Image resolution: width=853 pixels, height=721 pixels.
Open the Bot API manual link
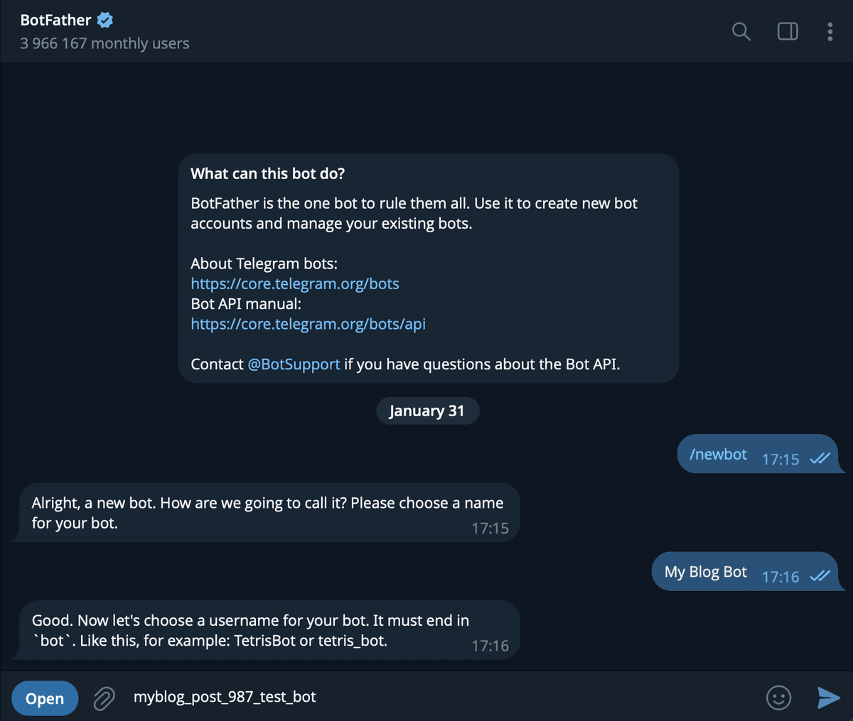[x=308, y=324]
